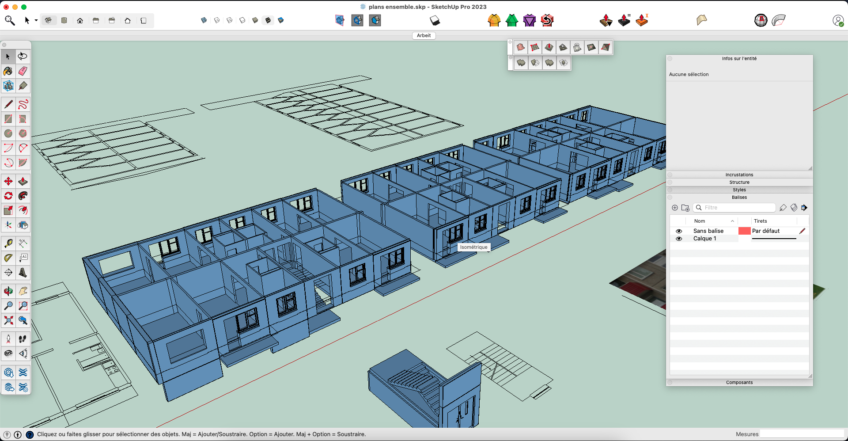Select the Move tool
848x441 pixels.
(x=8, y=181)
